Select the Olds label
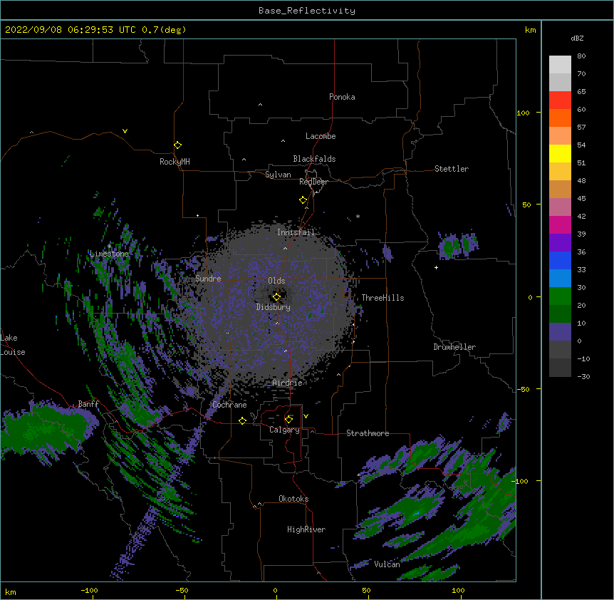Image resolution: width=614 pixels, height=600 pixels. pos(276,281)
